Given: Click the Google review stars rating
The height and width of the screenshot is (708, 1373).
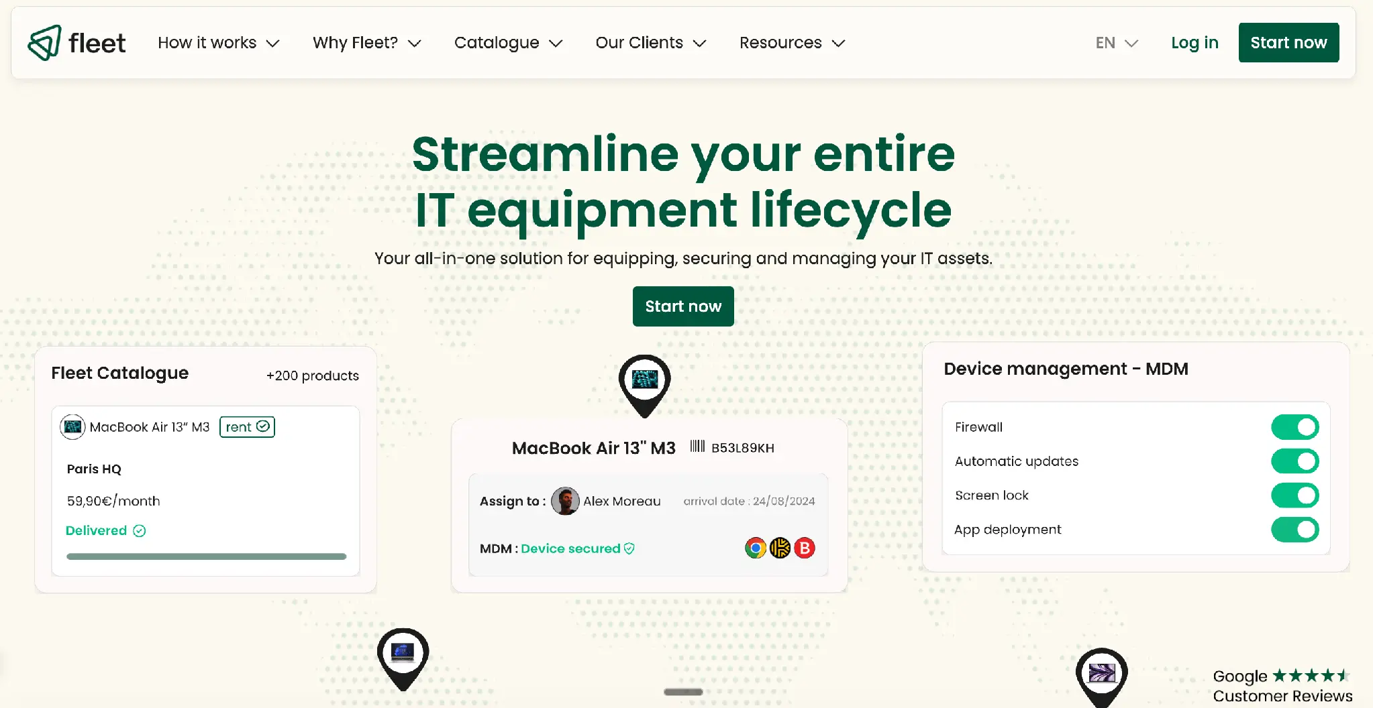Looking at the screenshot, I should 1311,676.
